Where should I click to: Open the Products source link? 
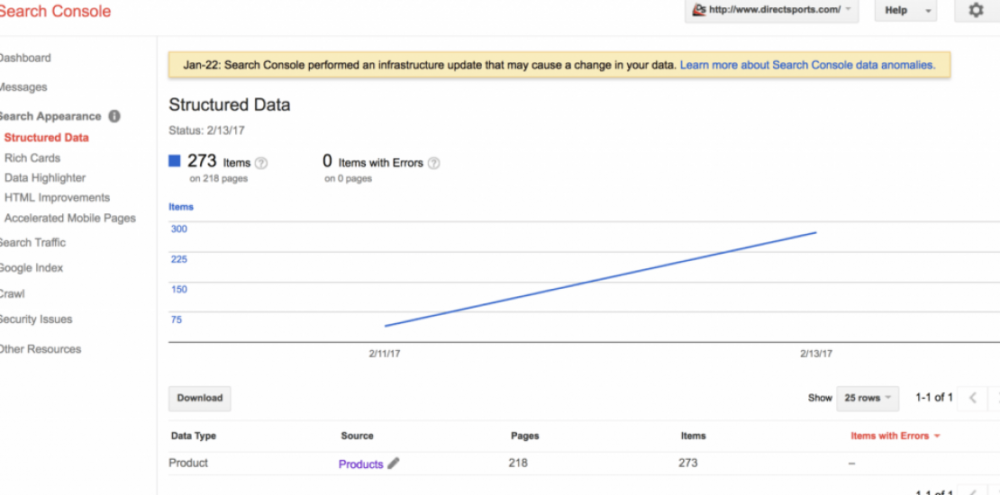coord(360,464)
